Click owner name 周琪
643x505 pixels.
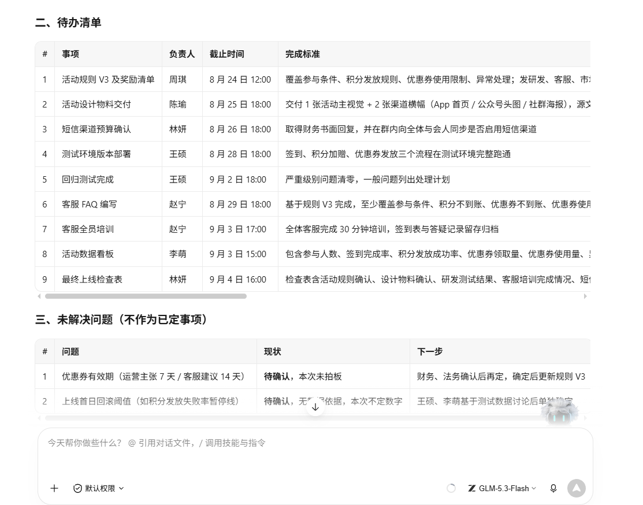(x=177, y=80)
